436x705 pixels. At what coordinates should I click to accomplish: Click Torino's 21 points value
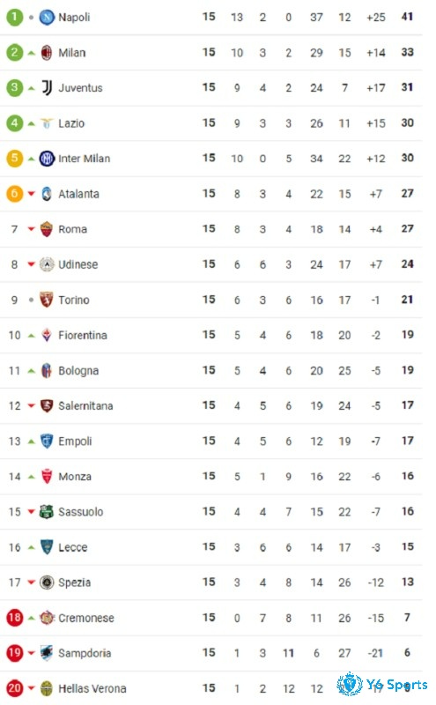(407, 300)
